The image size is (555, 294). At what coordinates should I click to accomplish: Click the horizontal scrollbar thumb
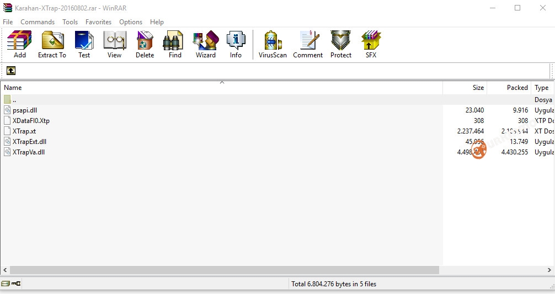(225, 270)
